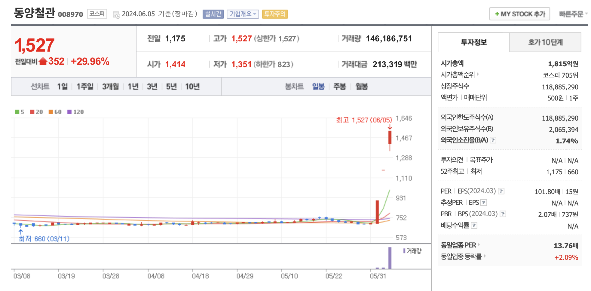Image resolution: width=591 pixels, height=291 pixels.
Task: Click the 투자주의 badge
Action: point(275,14)
